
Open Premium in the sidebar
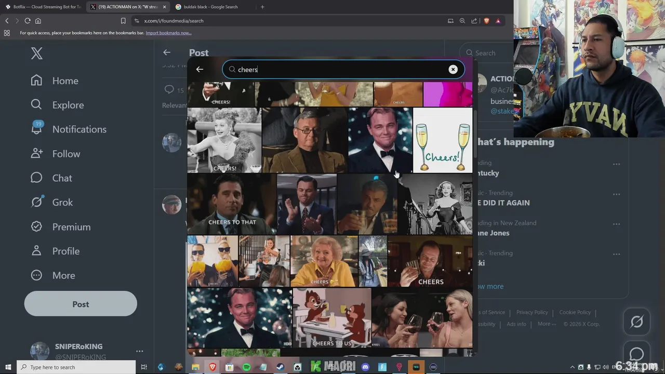[x=60, y=226]
